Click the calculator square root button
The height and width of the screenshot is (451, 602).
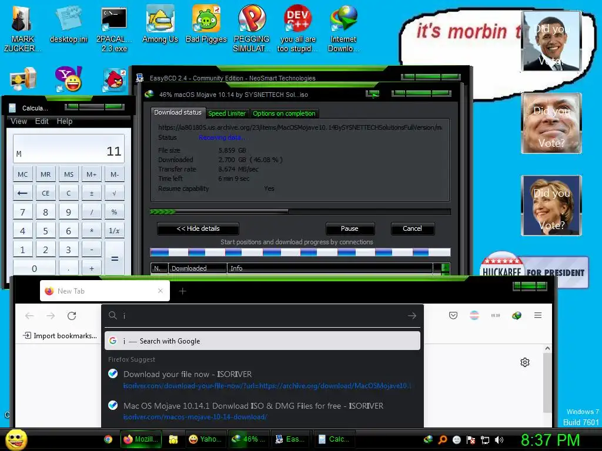pos(114,193)
